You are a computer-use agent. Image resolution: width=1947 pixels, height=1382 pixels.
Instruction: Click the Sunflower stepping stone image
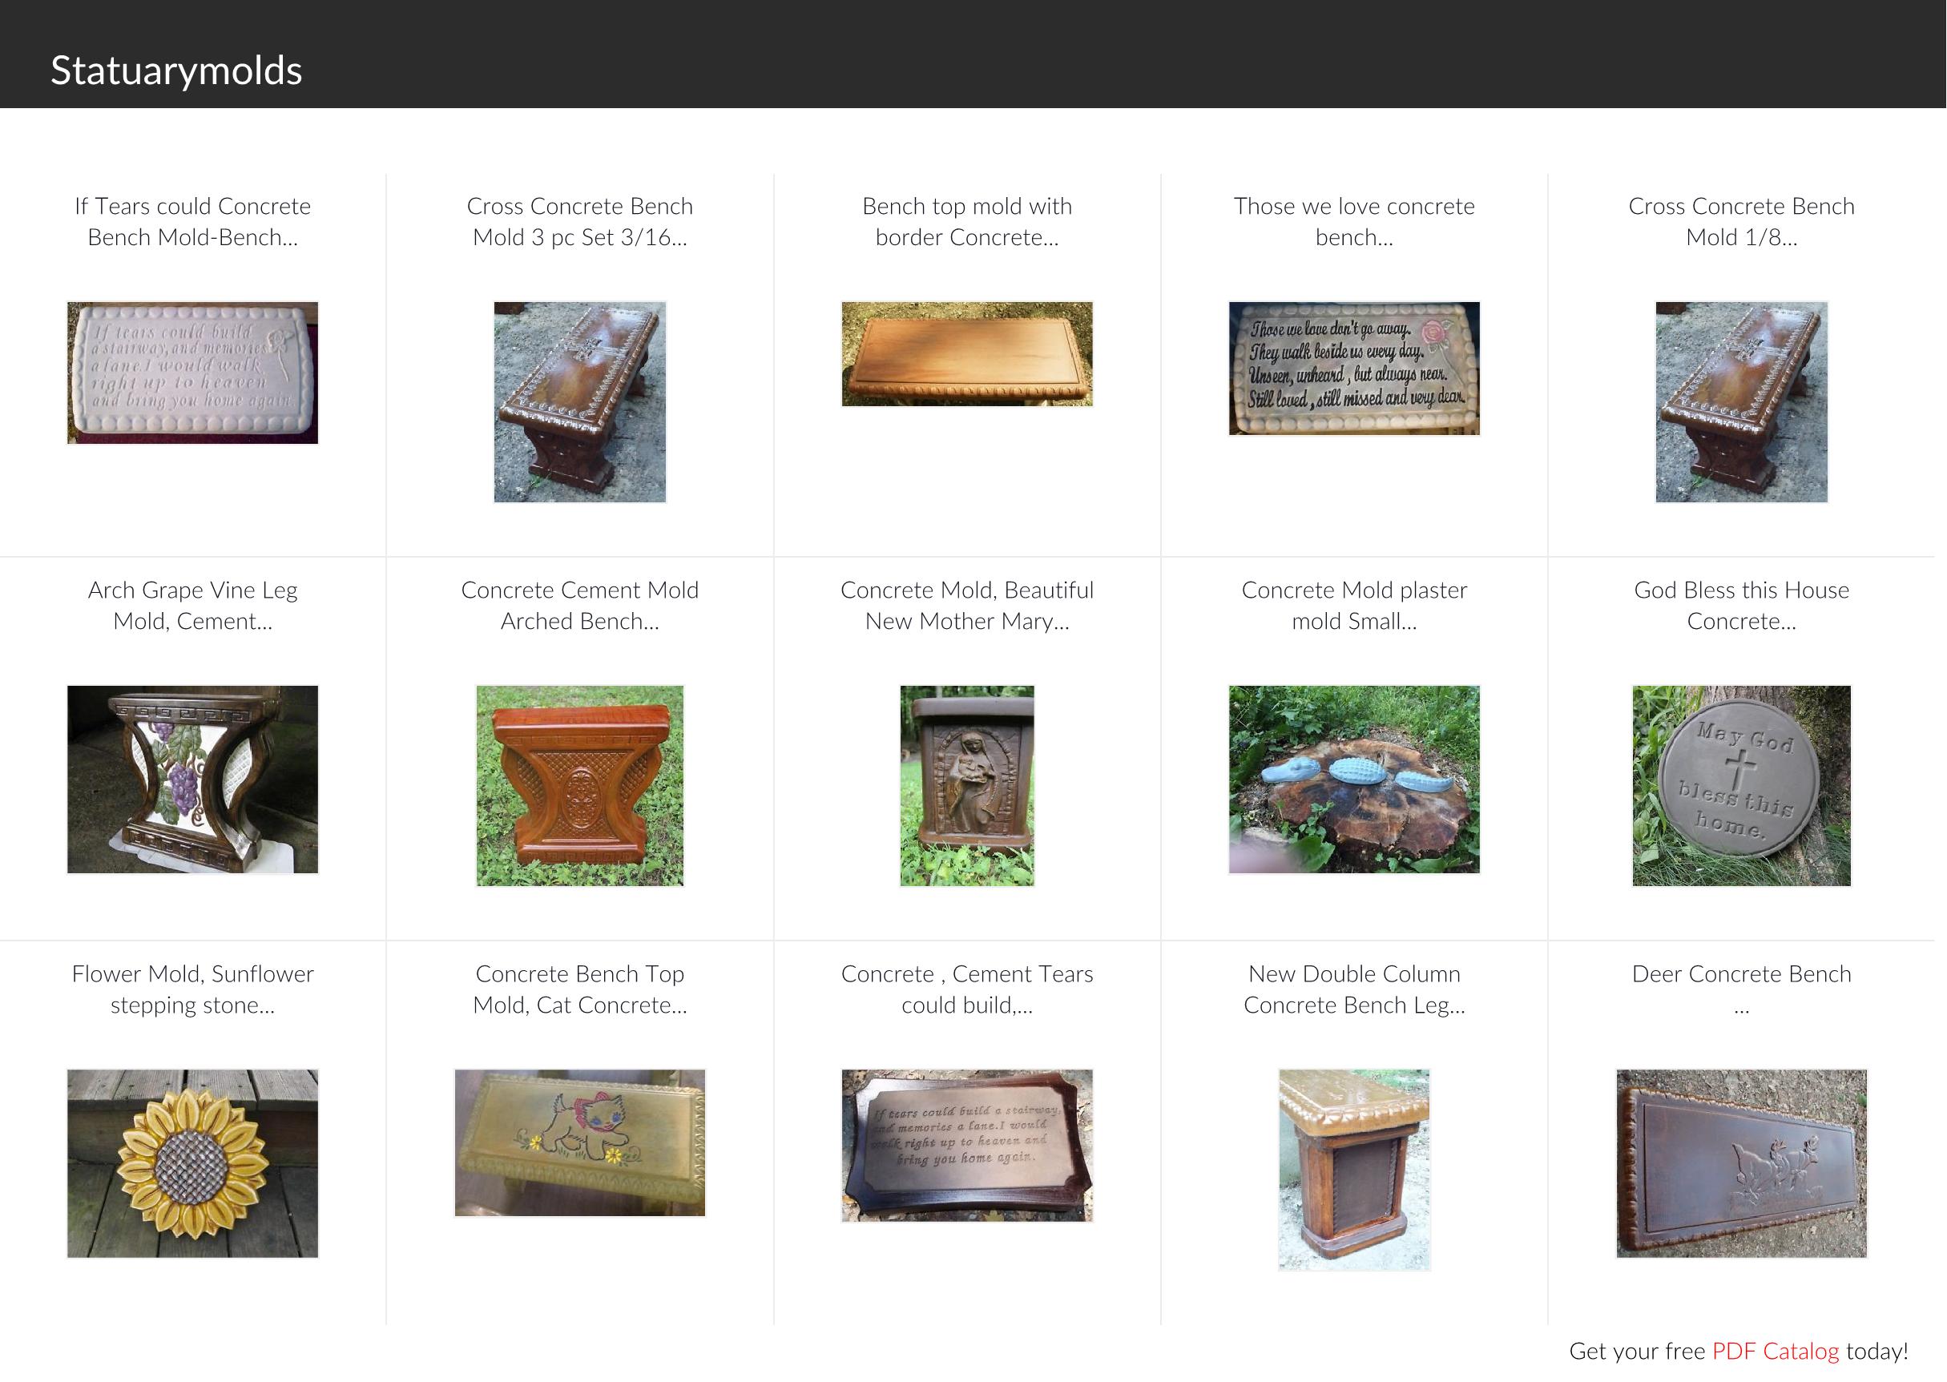click(192, 1162)
